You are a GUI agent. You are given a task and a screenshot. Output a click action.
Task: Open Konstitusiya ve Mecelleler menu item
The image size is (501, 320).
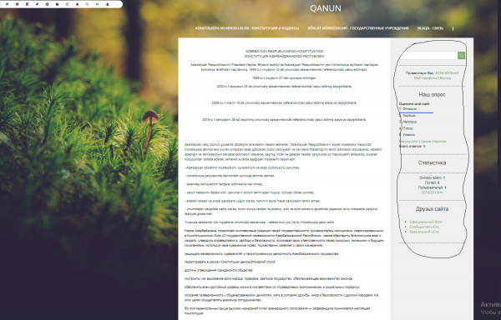247,28
